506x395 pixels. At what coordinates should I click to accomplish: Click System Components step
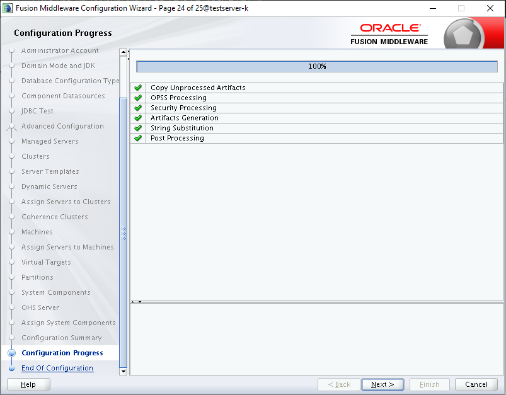(56, 293)
